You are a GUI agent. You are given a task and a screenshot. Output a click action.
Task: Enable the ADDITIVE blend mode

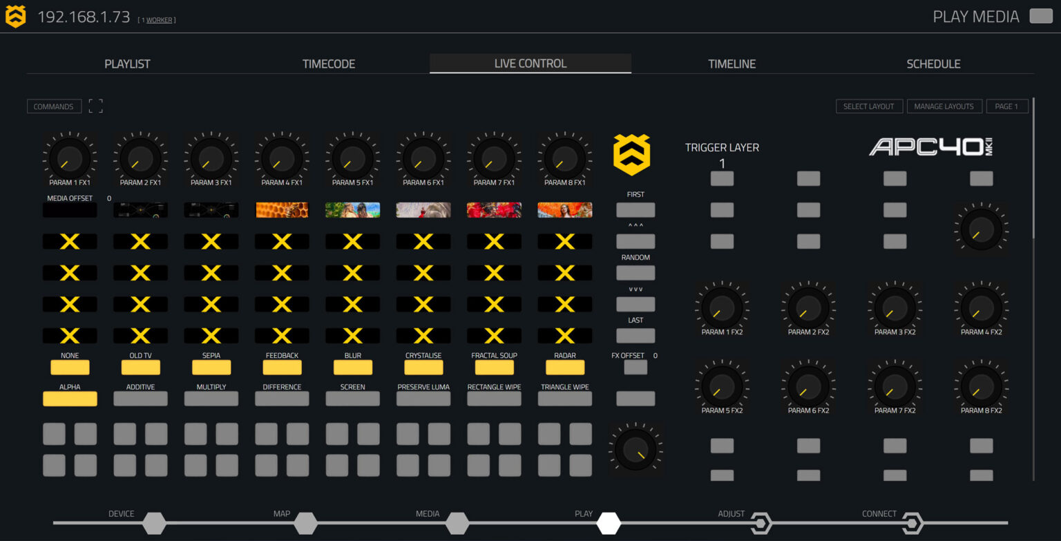click(140, 398)
